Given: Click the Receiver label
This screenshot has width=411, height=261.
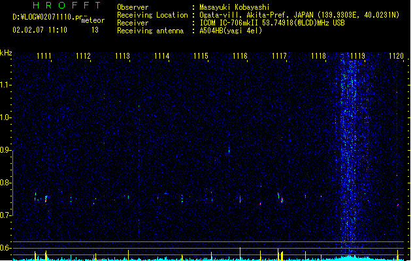Looking at the screenshot, I should (133, 23).
